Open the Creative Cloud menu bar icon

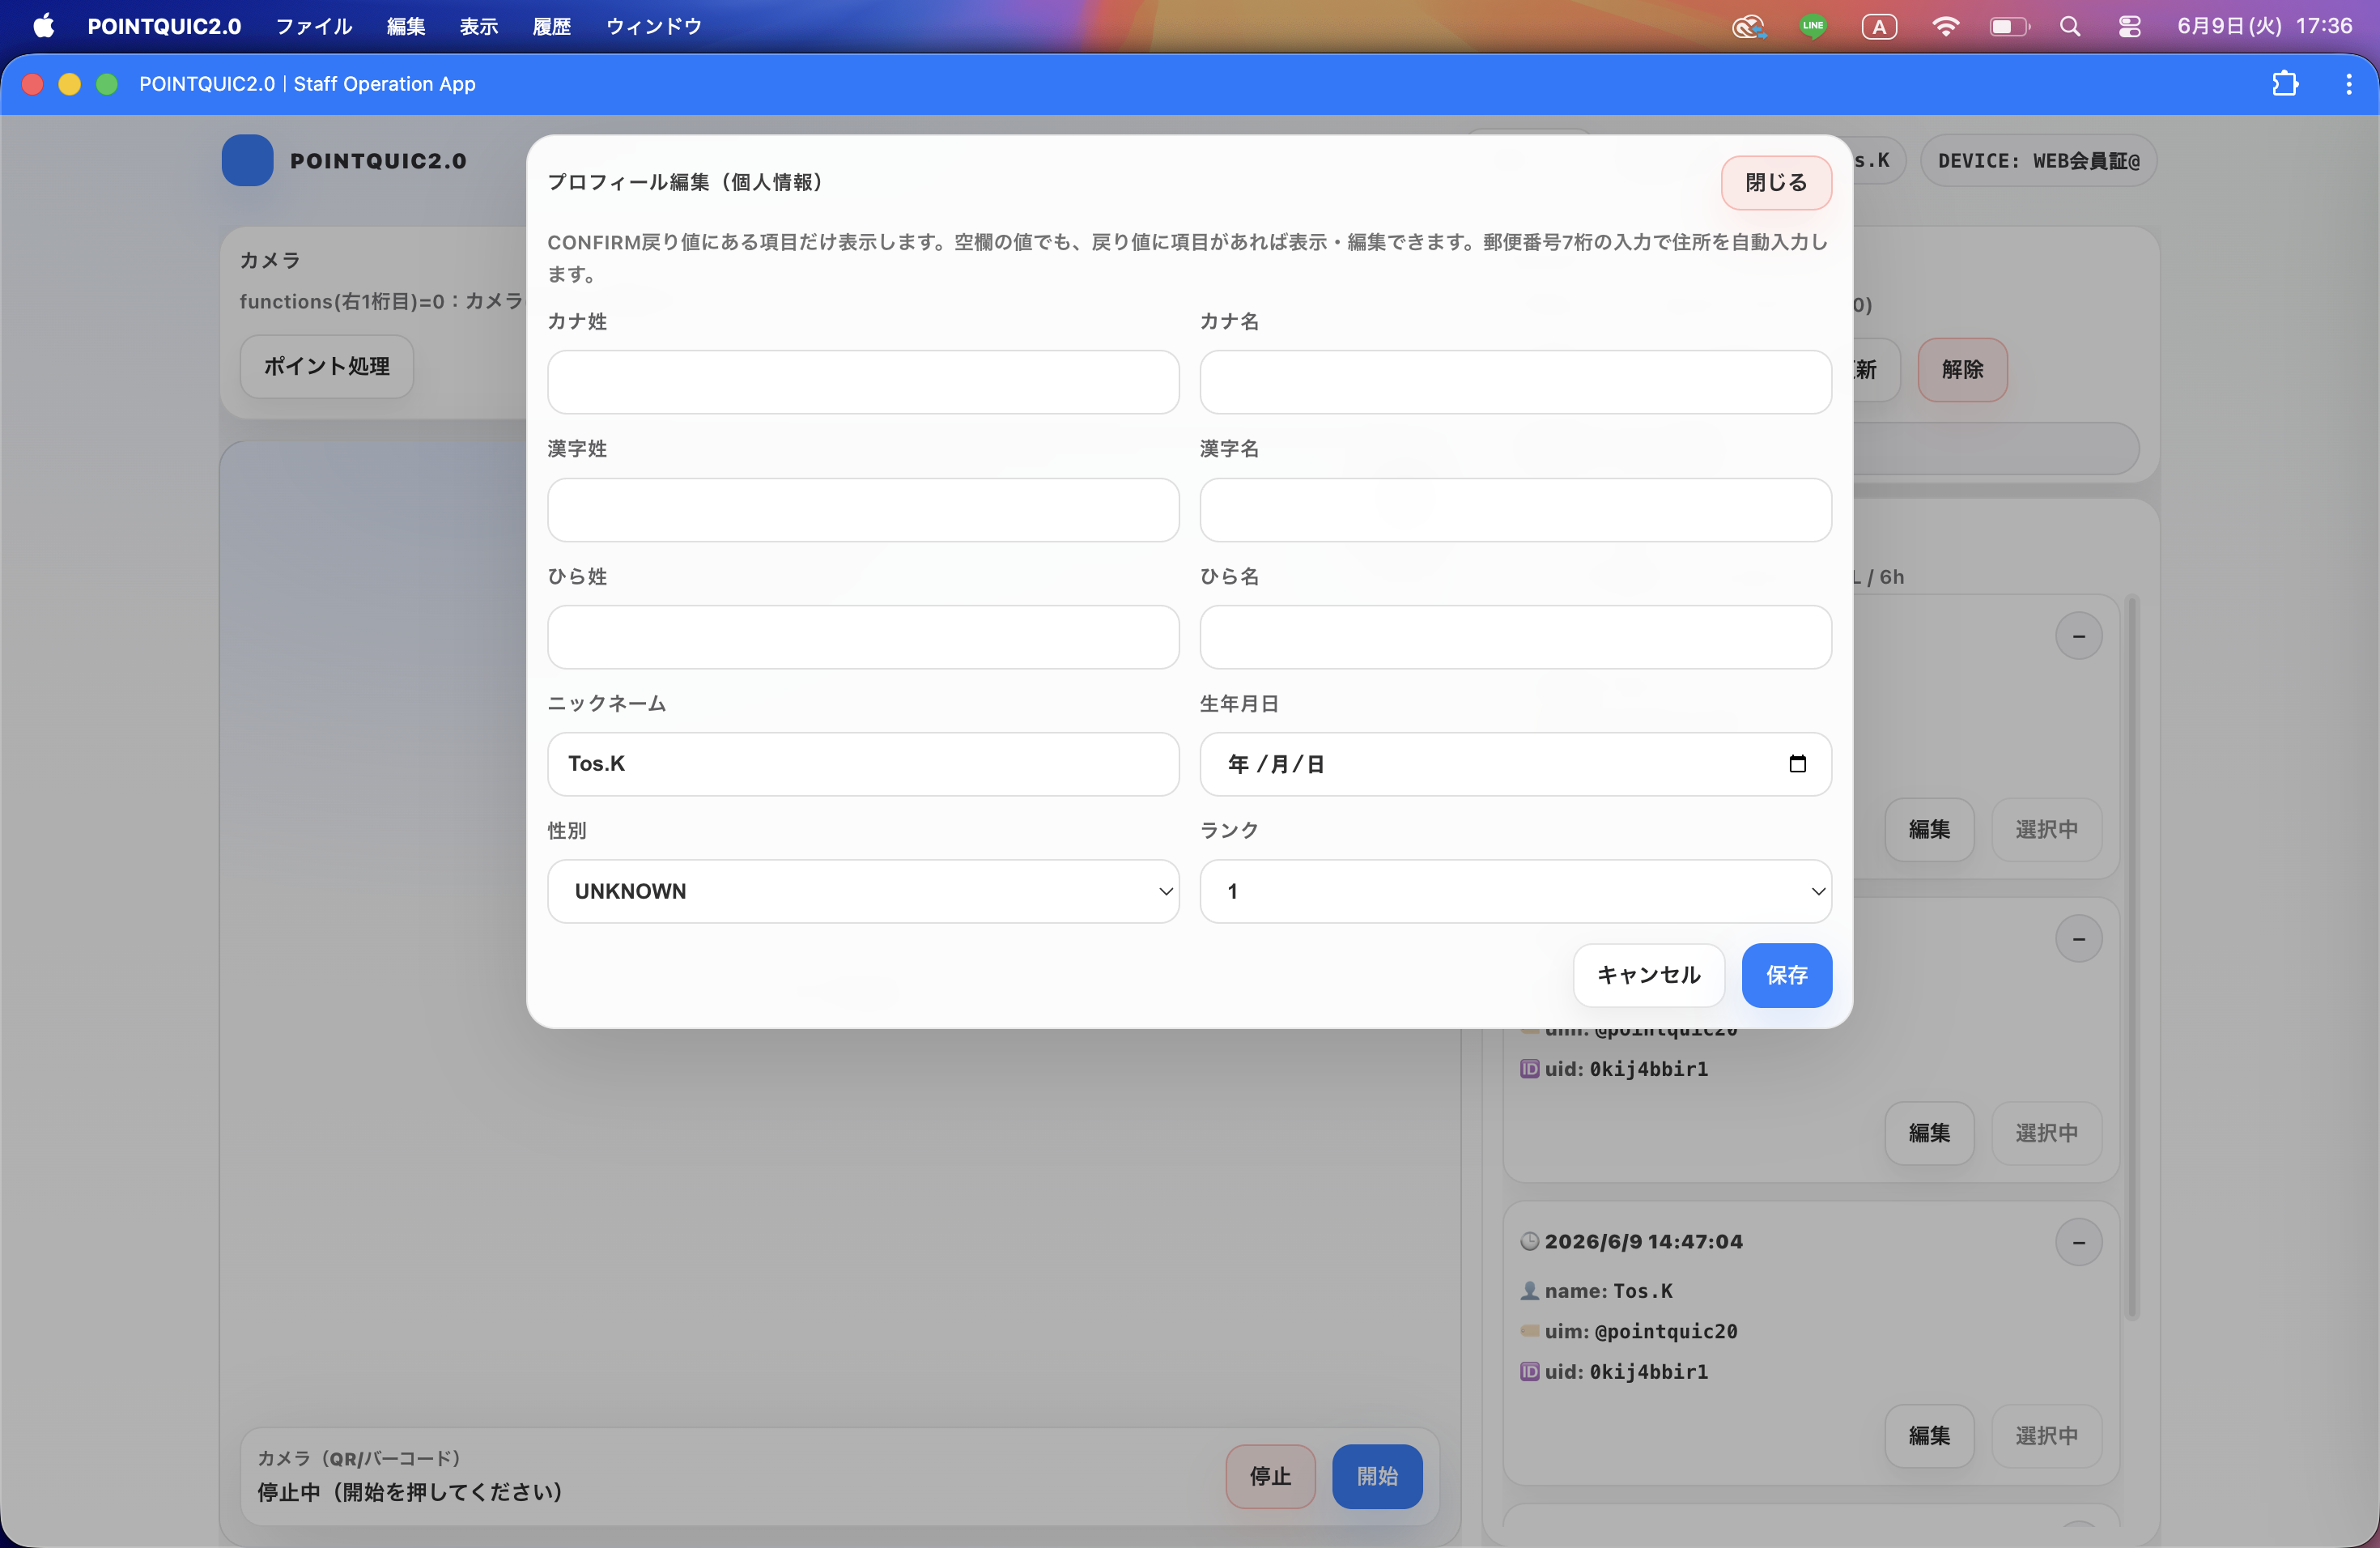1748,27
